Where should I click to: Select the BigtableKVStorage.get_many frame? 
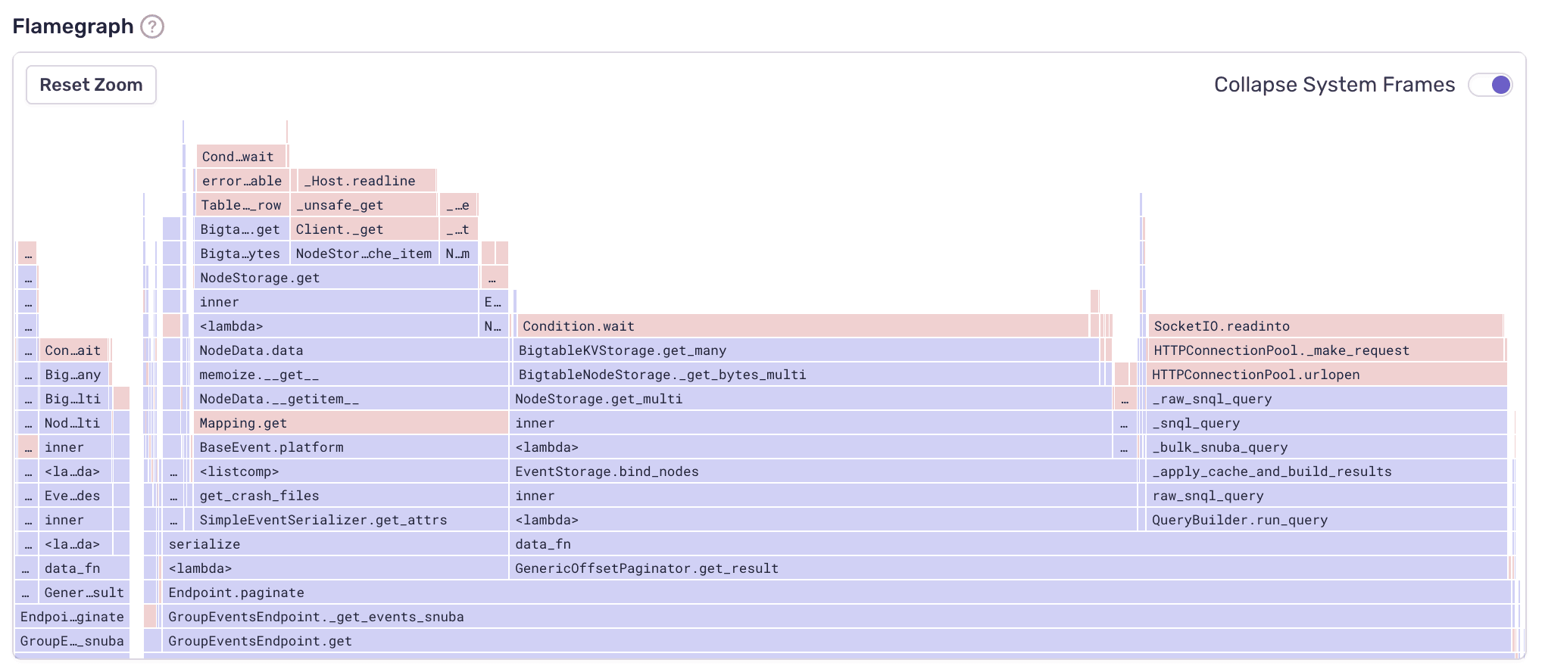pos(806,350)
